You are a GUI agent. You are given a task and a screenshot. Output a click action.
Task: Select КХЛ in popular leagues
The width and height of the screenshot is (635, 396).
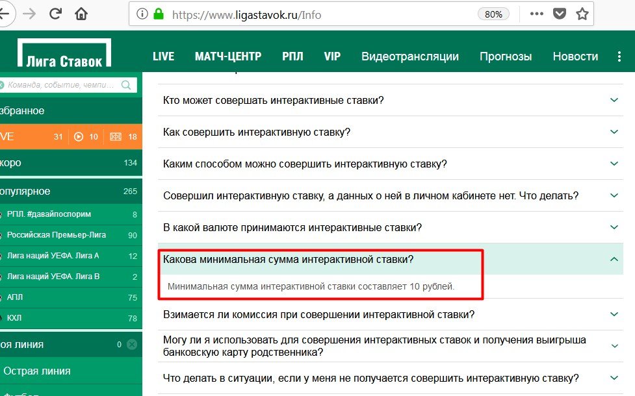[14, 318]
